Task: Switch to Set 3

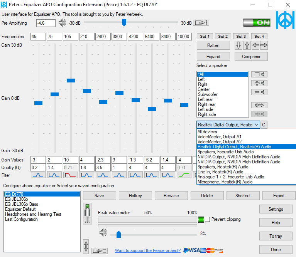Action: tap(241, 36)
